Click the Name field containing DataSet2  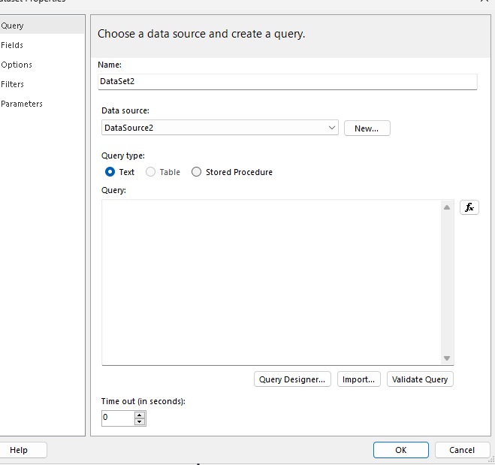(287, 81)
